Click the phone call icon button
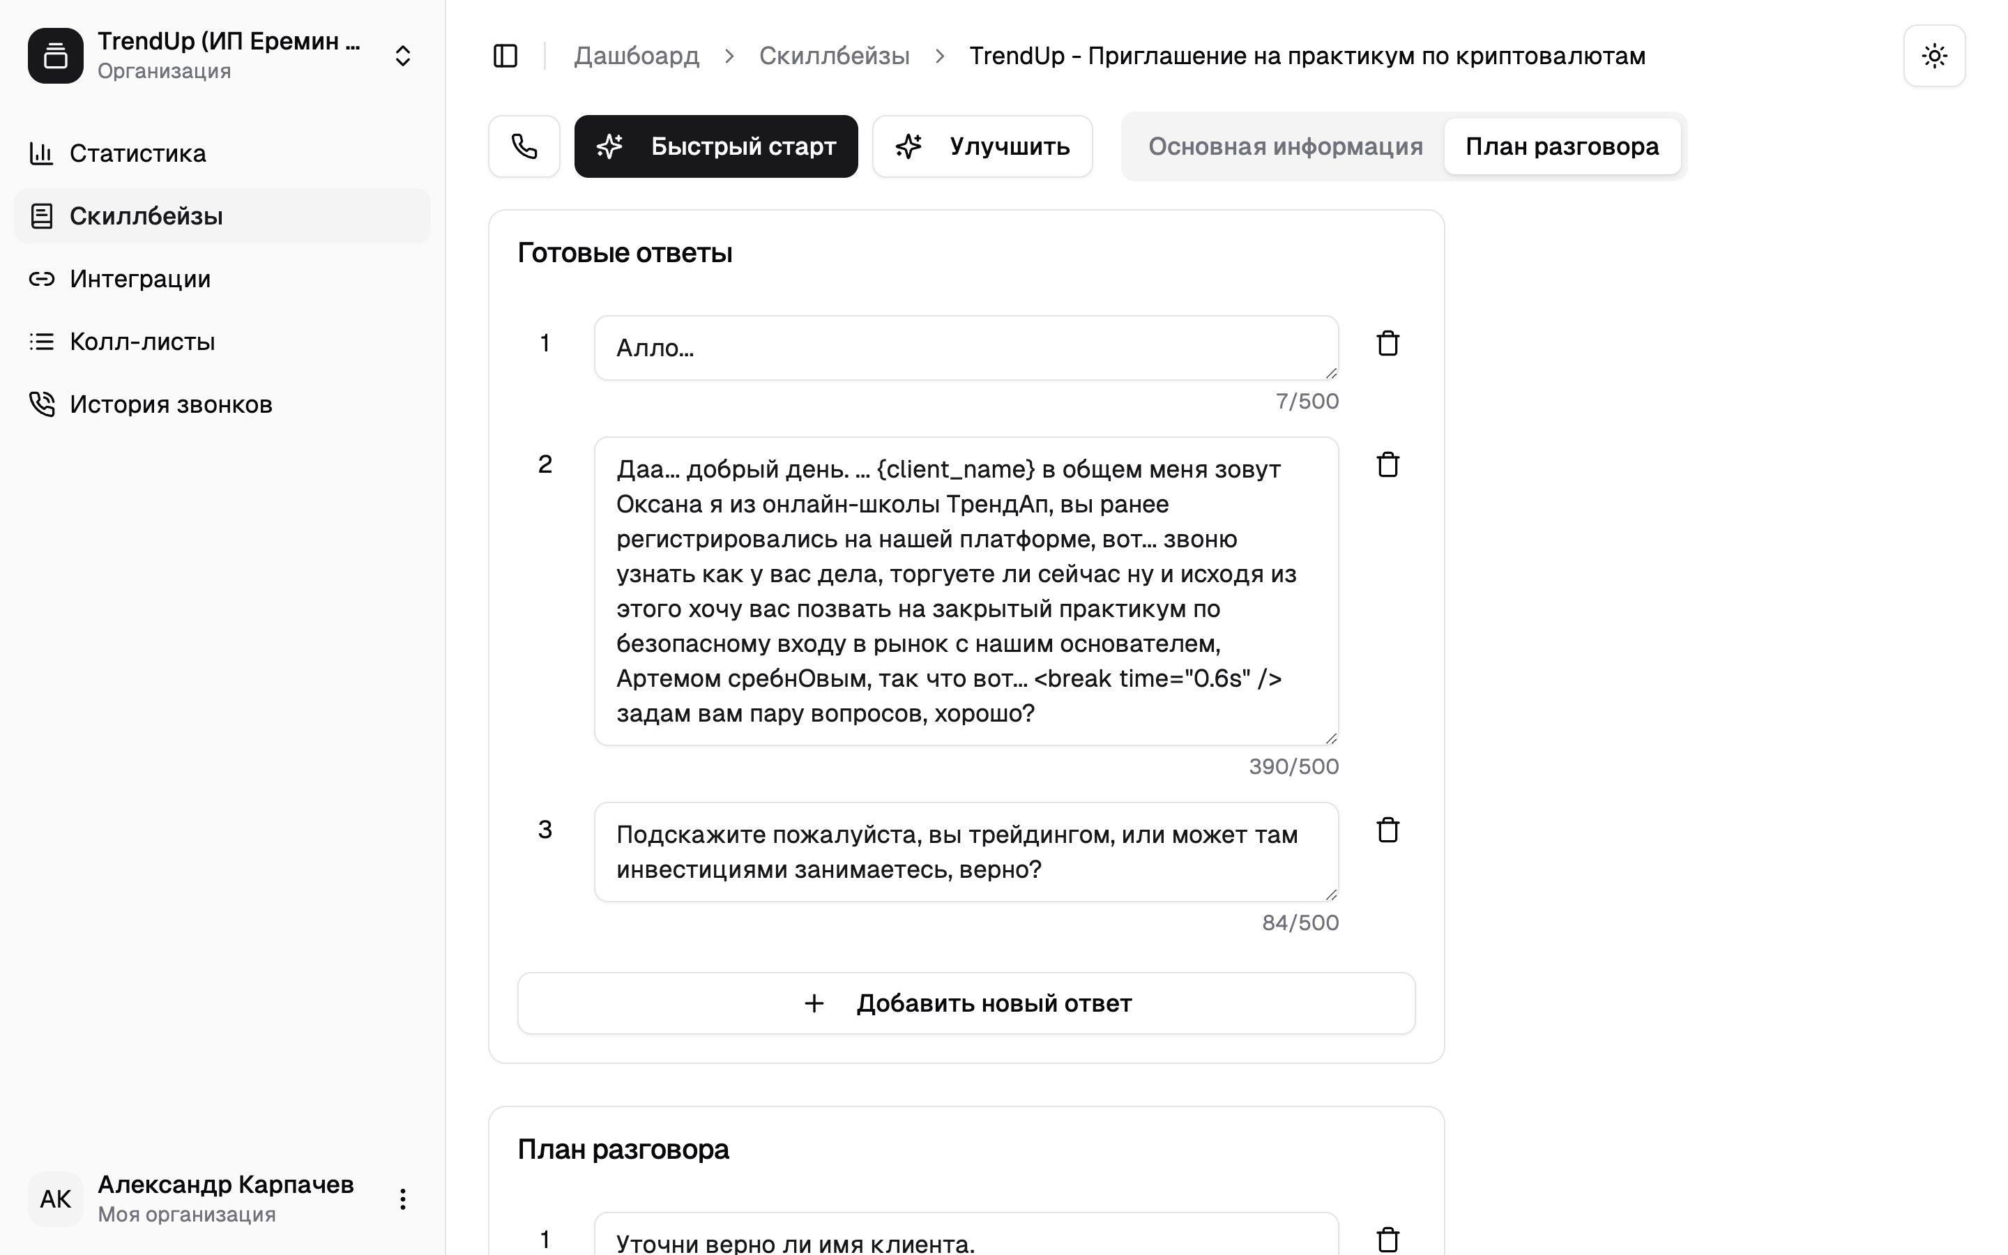Image resolution: width=2008 pixels, height=1255 pixels. (524, 146)
